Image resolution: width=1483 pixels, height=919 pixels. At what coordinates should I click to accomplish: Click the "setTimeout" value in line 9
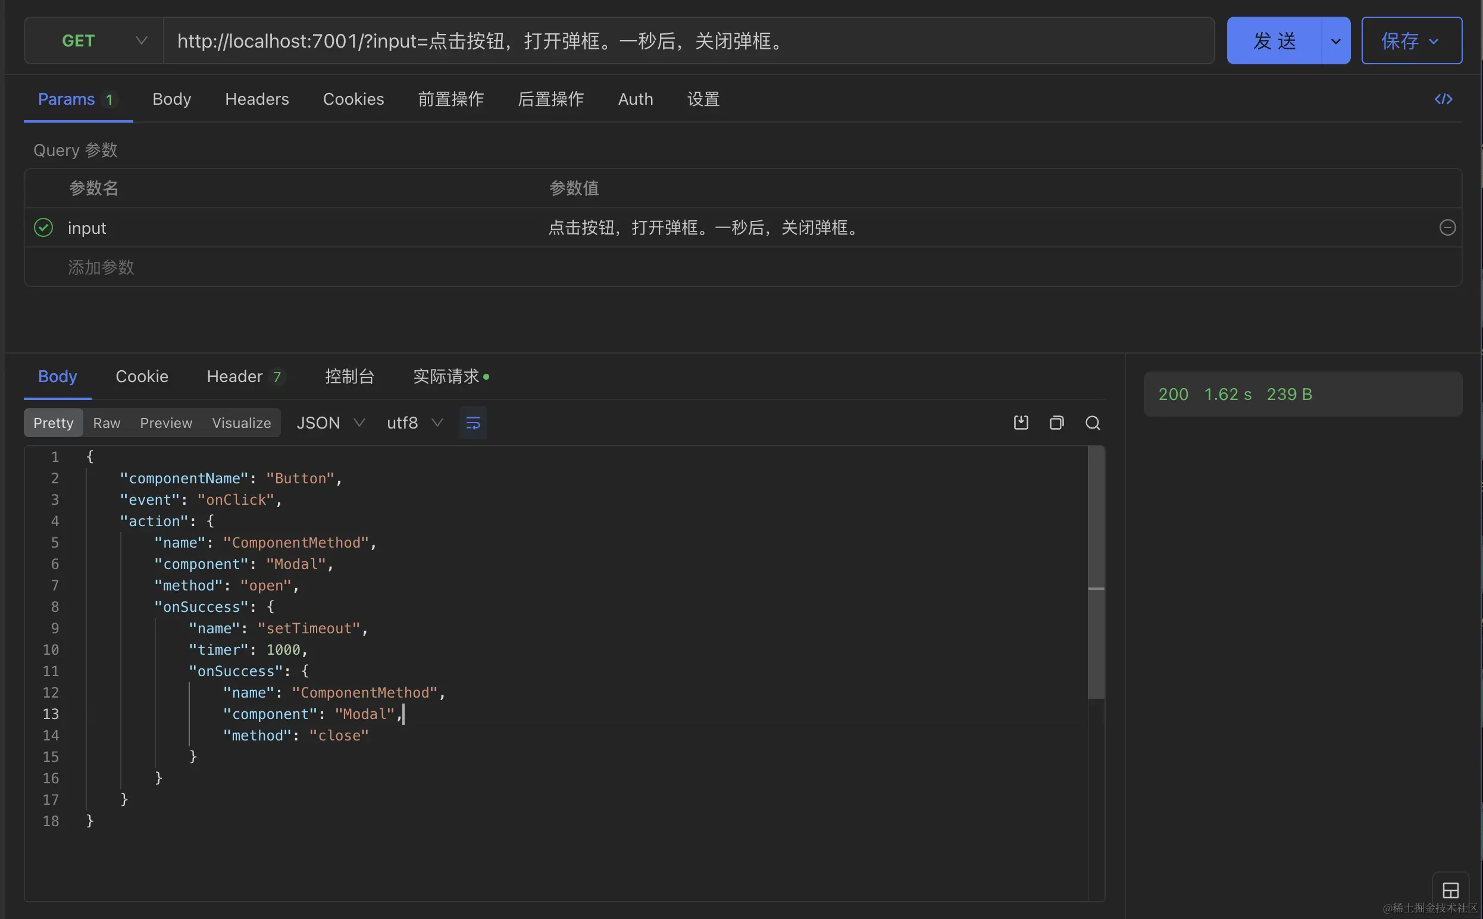(309, 628)
